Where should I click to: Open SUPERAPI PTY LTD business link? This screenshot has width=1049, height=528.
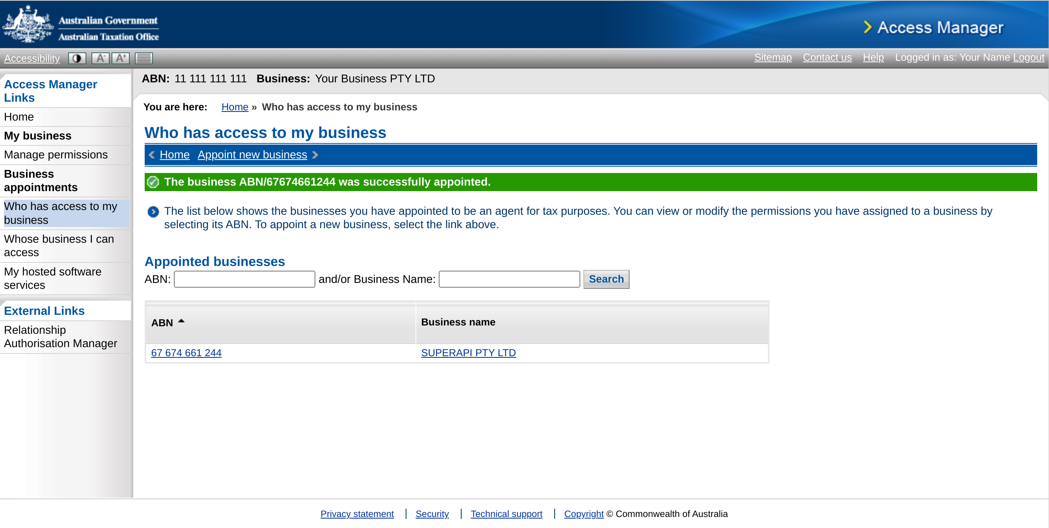[468, 353]
